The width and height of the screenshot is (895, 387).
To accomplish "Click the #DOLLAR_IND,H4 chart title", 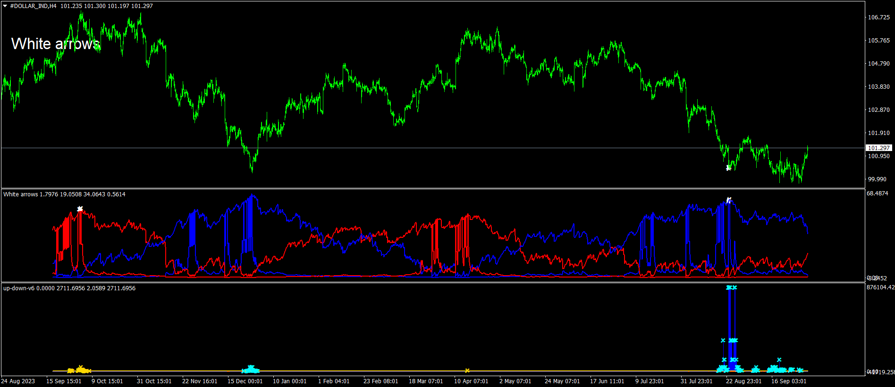I will 33,6.
